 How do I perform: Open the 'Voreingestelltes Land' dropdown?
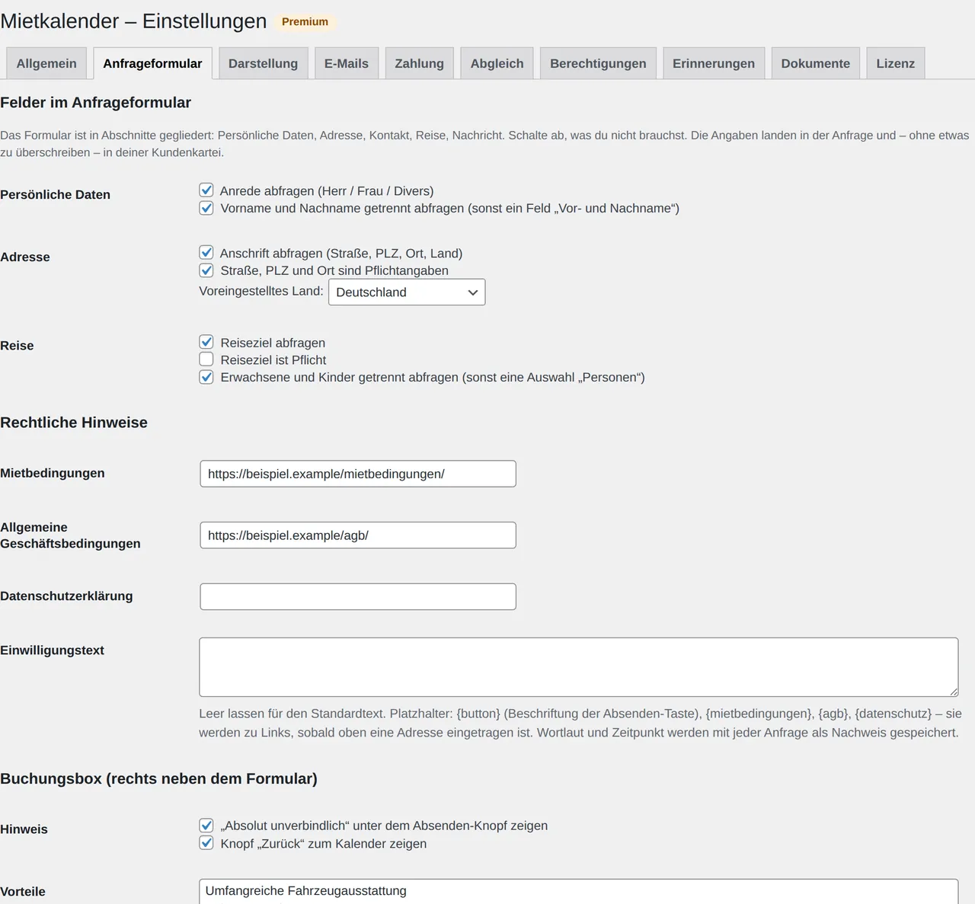point(407,292)
